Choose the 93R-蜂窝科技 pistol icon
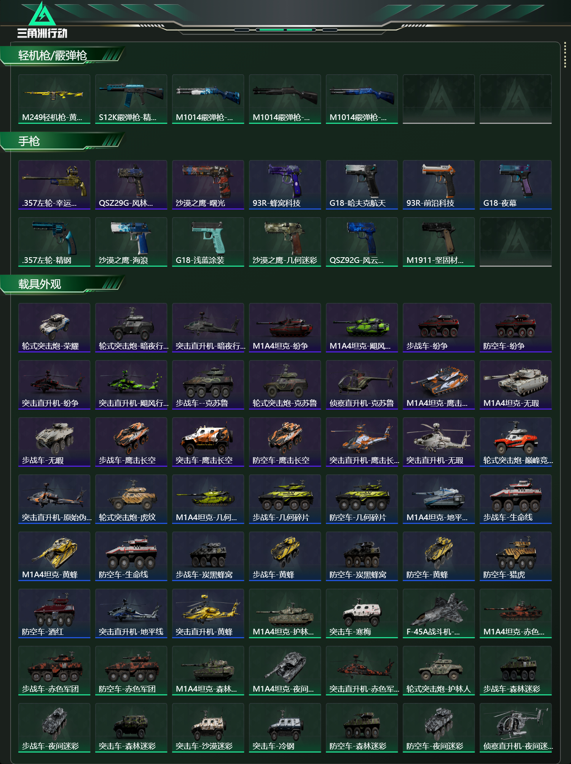Viewport: 571px width, 764px height. (x=285, y=185)
